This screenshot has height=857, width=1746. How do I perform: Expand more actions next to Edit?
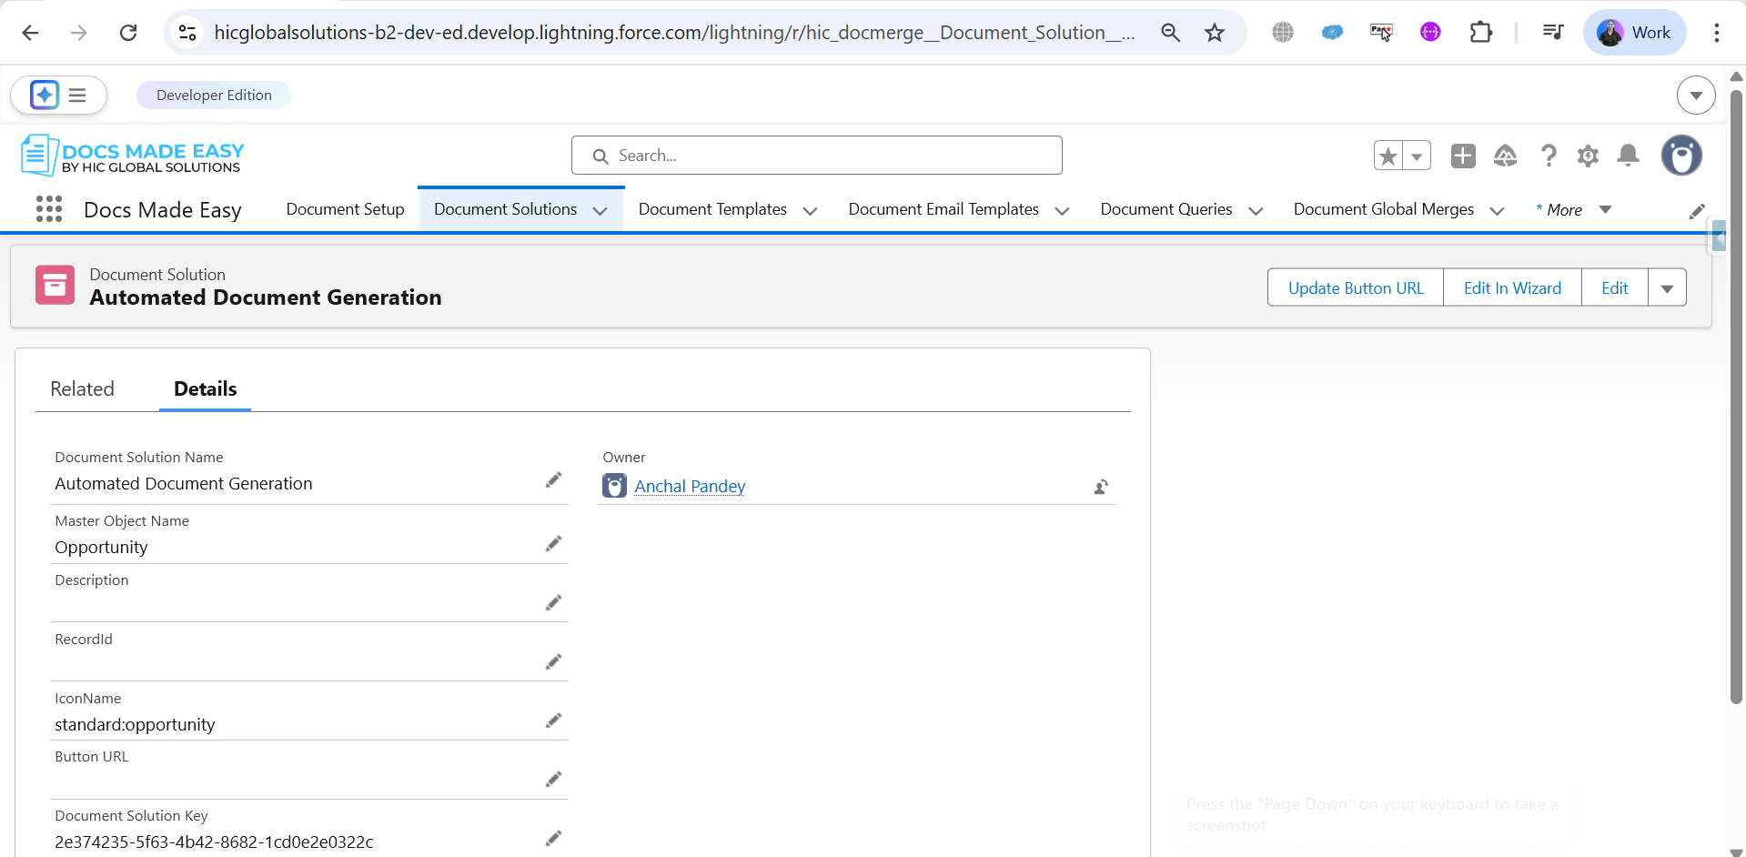tap(1667, 288)
